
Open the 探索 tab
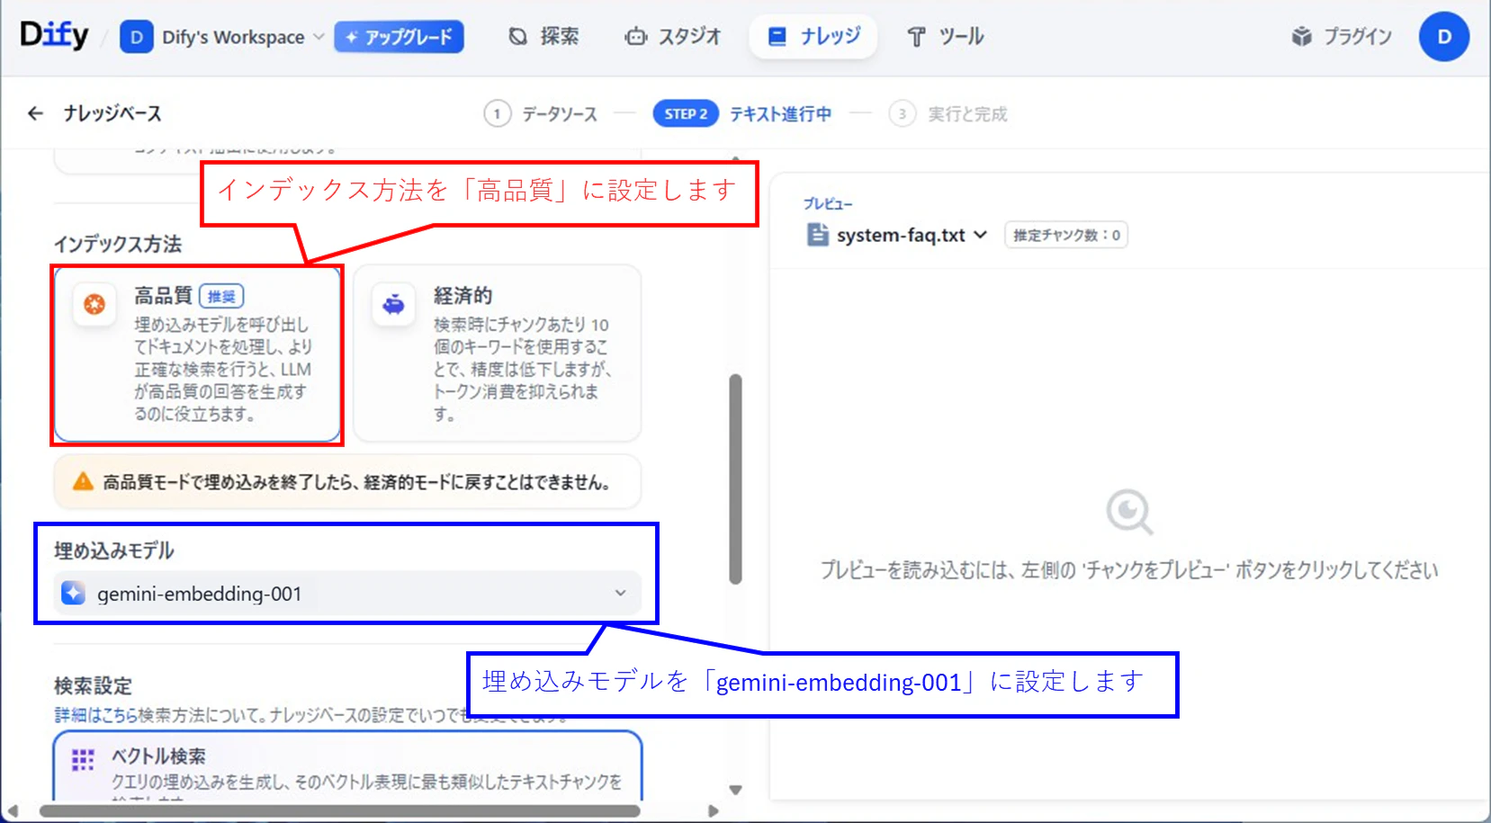[543, 36]
